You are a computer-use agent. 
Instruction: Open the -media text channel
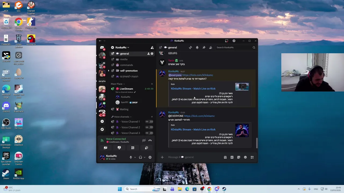[x=132, y=59]
